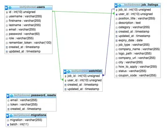Click the date icon beside watchlist created_at
The width and height of the screenshot is (167, 132).
click(66, 85)
